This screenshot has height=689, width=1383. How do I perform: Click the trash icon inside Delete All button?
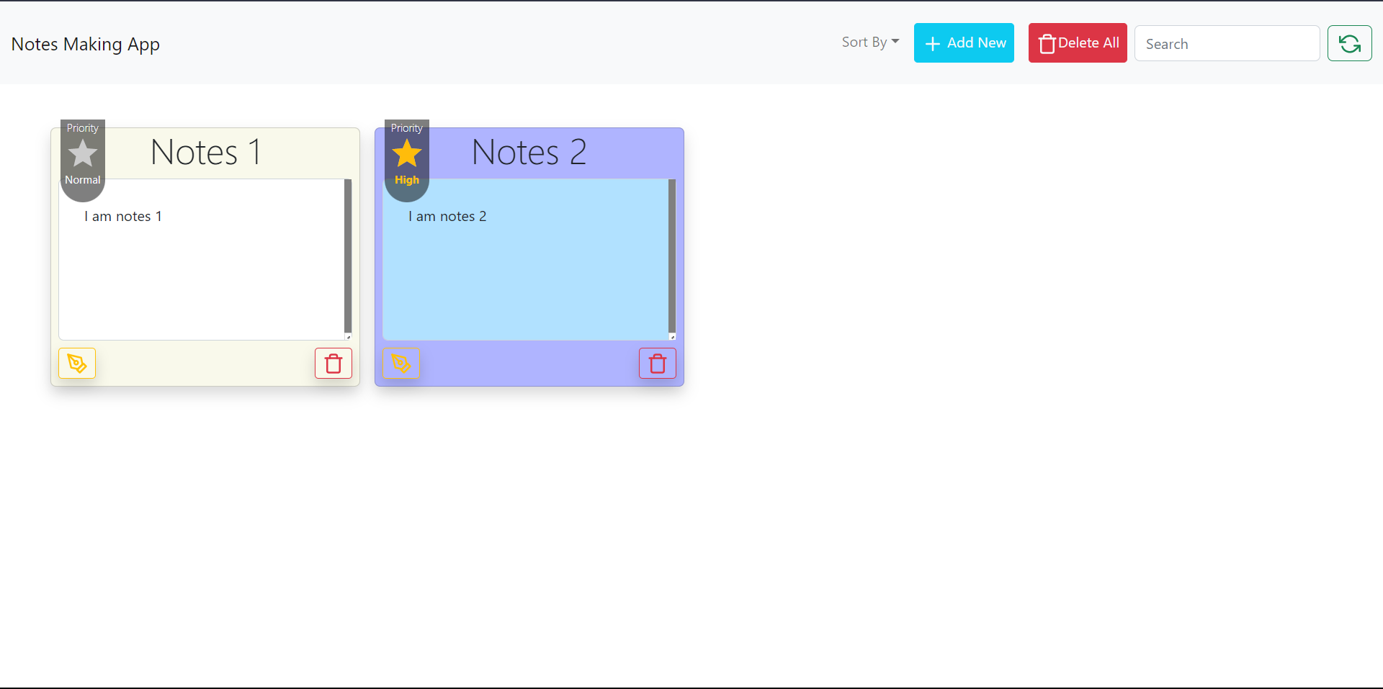pyautogui.click(x=1047, y=43)
